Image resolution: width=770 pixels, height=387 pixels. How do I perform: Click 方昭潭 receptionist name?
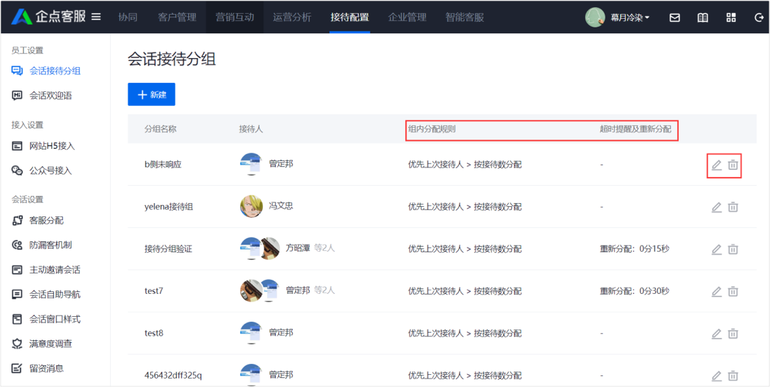[298, 248]
